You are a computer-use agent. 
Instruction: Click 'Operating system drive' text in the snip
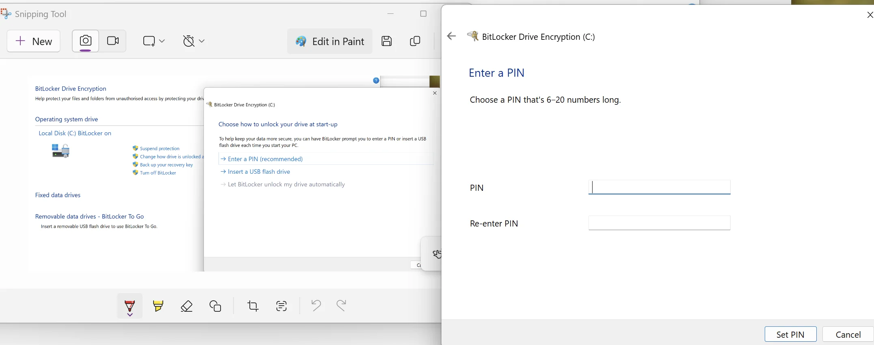pyautogui.click(x=67, y=119)
